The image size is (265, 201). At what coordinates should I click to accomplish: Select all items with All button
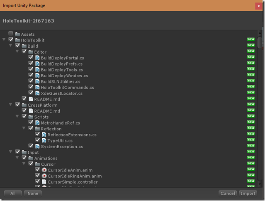[13, 194]
